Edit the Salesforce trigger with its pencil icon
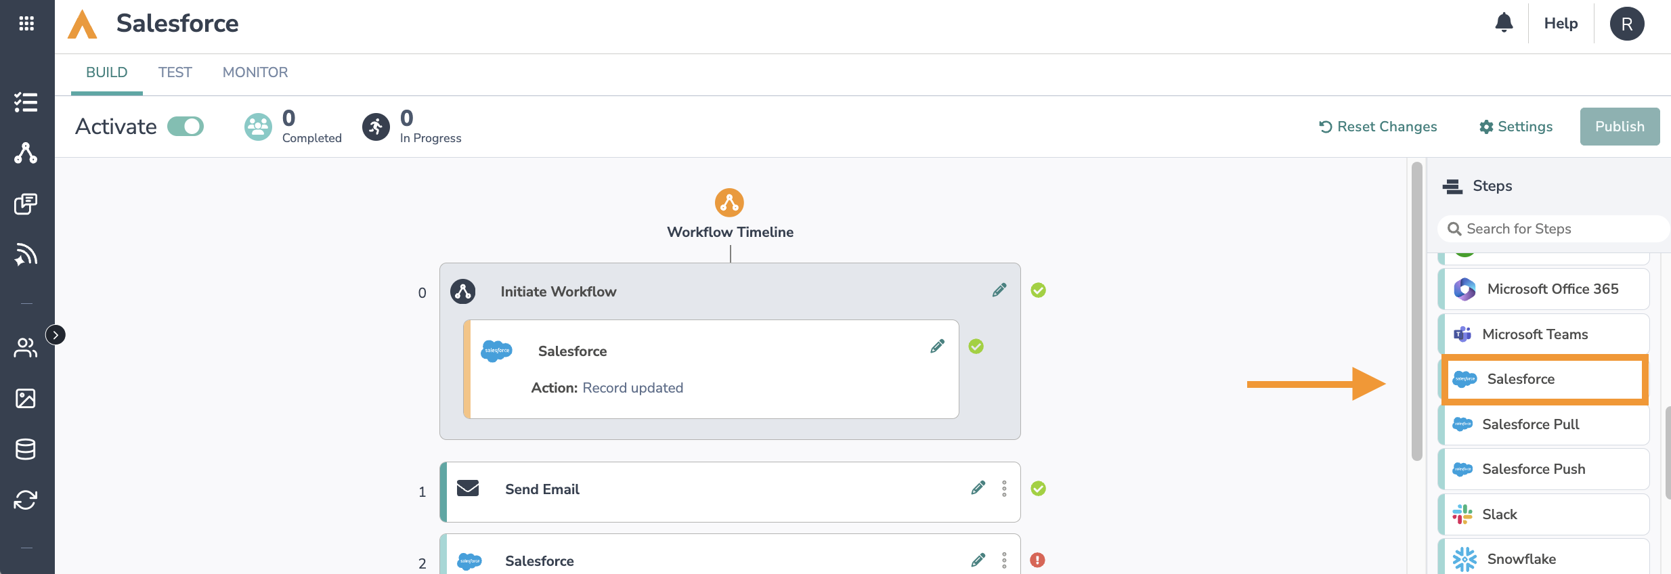The image size is (1671, 574). tap(938, 347)
